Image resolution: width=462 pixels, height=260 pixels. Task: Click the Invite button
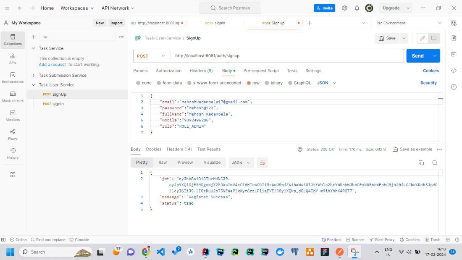point(324,8)
